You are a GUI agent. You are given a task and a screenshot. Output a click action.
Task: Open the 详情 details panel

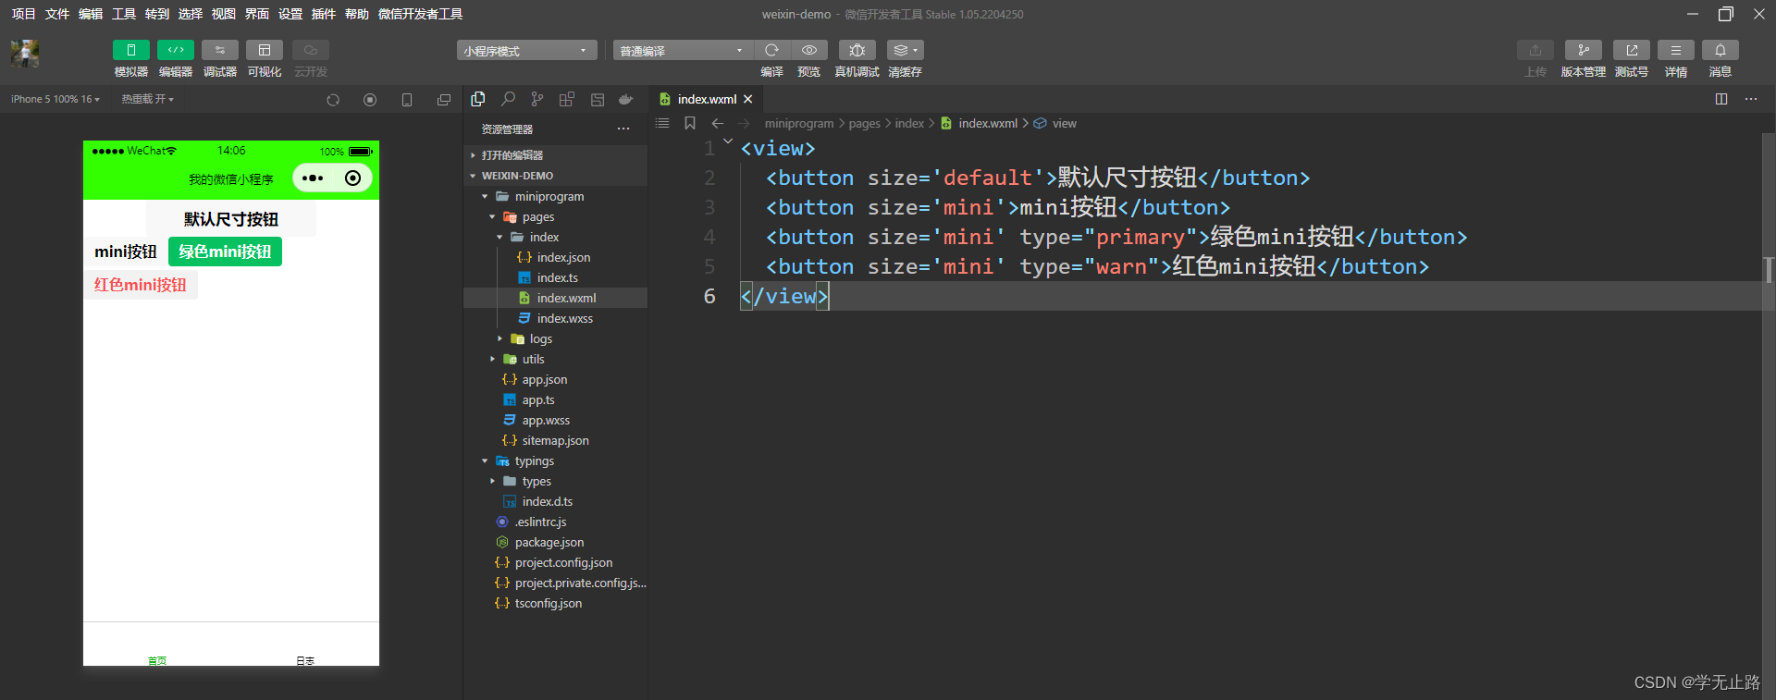pos(1676,50)
